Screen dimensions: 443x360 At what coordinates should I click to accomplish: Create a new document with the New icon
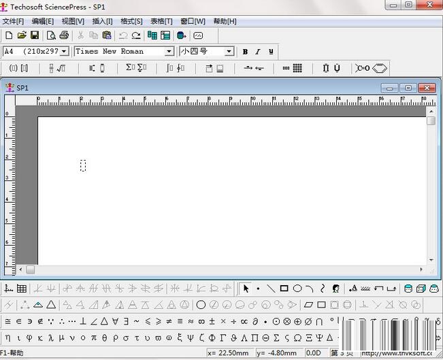click(x=9, y=35)
